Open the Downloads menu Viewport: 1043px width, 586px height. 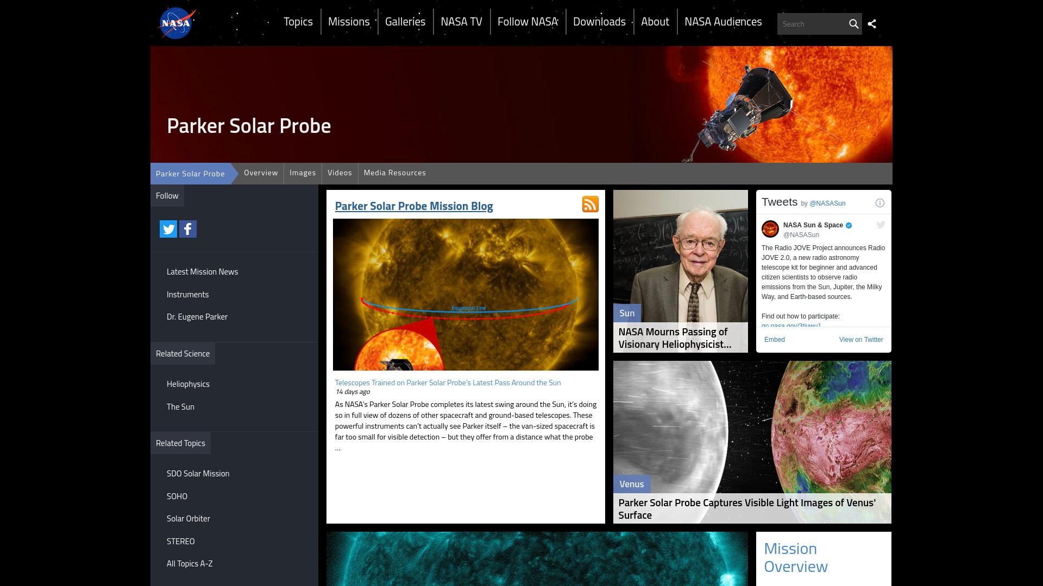[600, 22]
